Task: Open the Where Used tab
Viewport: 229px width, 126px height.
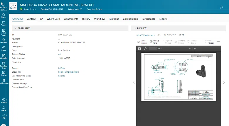Action: (x=53, y=19)
